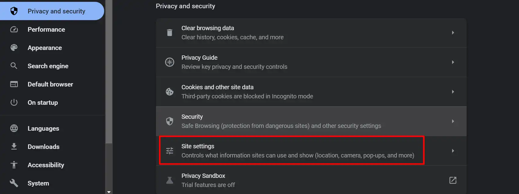Click the trash can icon for Clear browsing data
519x194 pixels.
pyautogui.click(x=170, y=33)
